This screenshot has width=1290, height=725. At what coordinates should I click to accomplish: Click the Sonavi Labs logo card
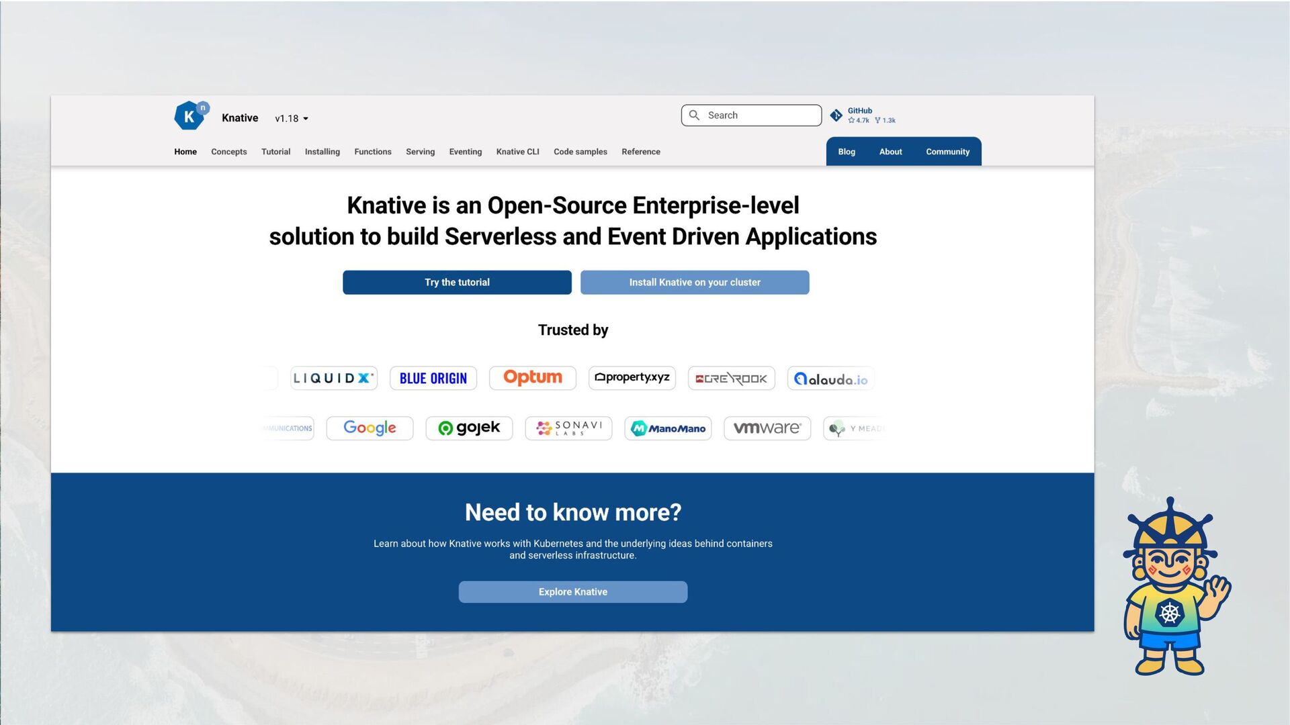tap(568, 428)
